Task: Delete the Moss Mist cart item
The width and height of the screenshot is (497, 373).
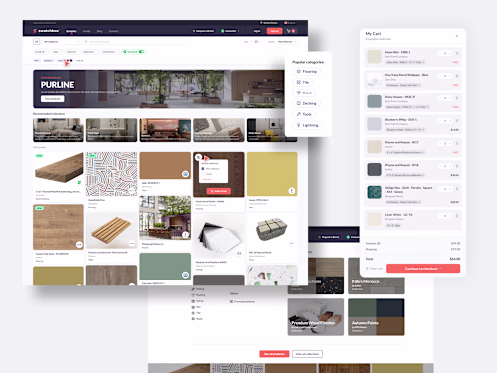Action: pos(457,53)
